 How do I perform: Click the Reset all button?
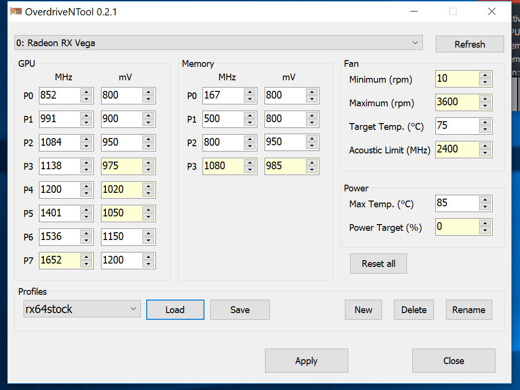pos(379,264)
